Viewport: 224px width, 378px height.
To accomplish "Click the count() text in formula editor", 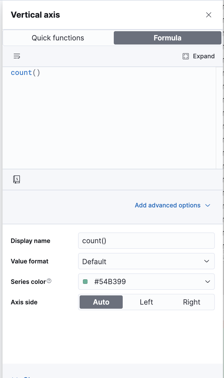I will click(x=26, y=73).
